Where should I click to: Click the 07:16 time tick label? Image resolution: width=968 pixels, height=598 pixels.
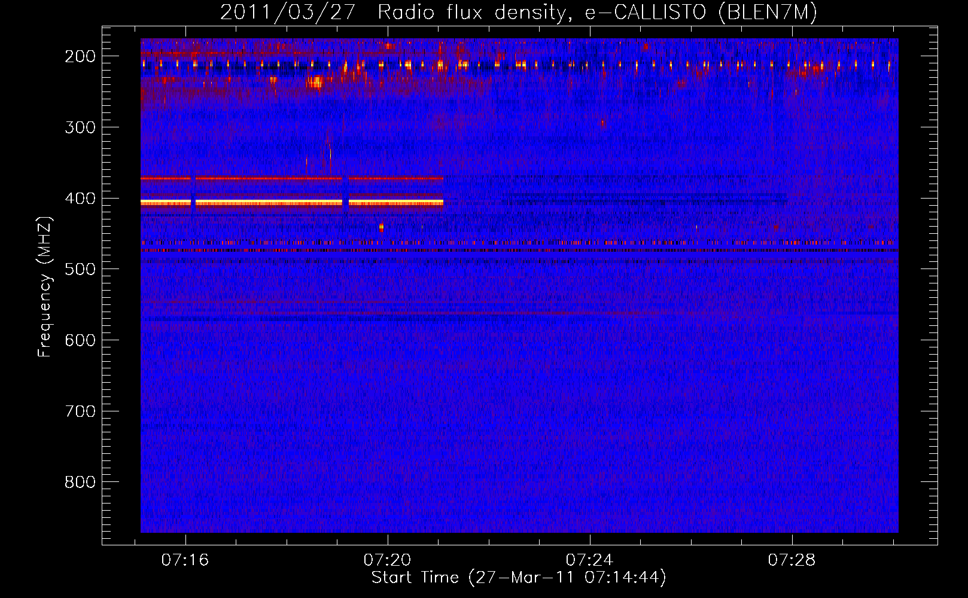pos(185,560)
